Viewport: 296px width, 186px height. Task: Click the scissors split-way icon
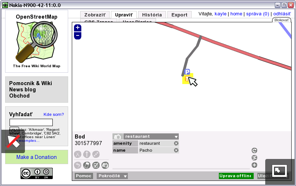[x=78, y=154]
